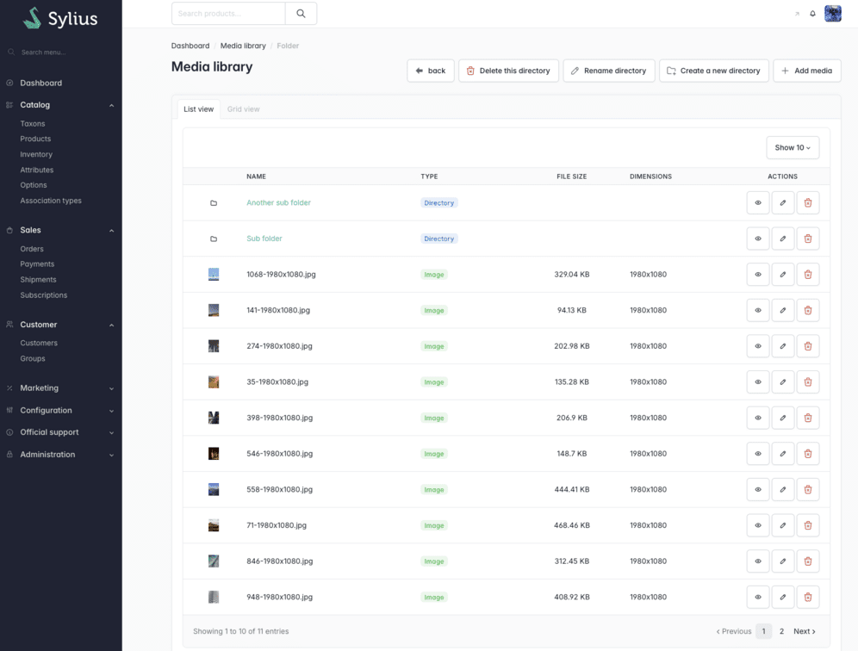
Task: Delete 948-1980x1080.jpg using its trash icon
Action: (808, 598)
